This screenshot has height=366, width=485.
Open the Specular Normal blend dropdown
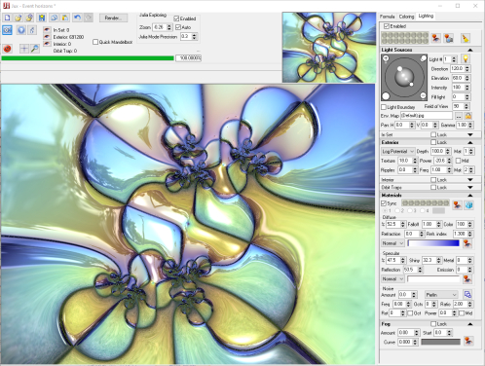pos(392,278)
